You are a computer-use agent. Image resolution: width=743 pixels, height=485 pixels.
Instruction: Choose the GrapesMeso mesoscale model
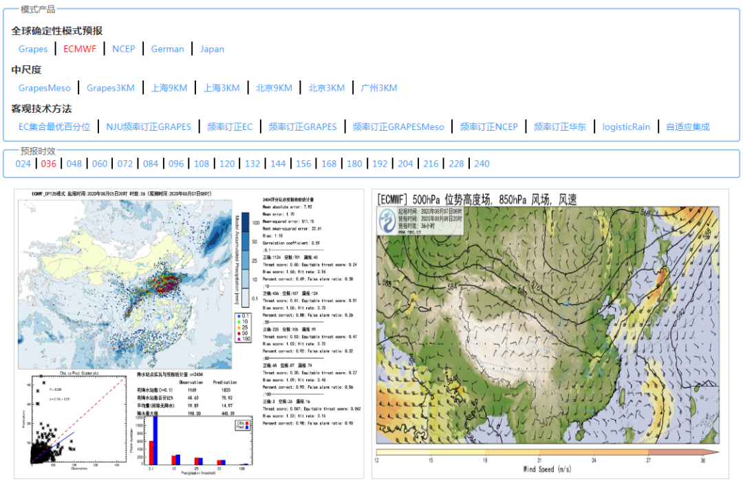[x=45, y=87]
